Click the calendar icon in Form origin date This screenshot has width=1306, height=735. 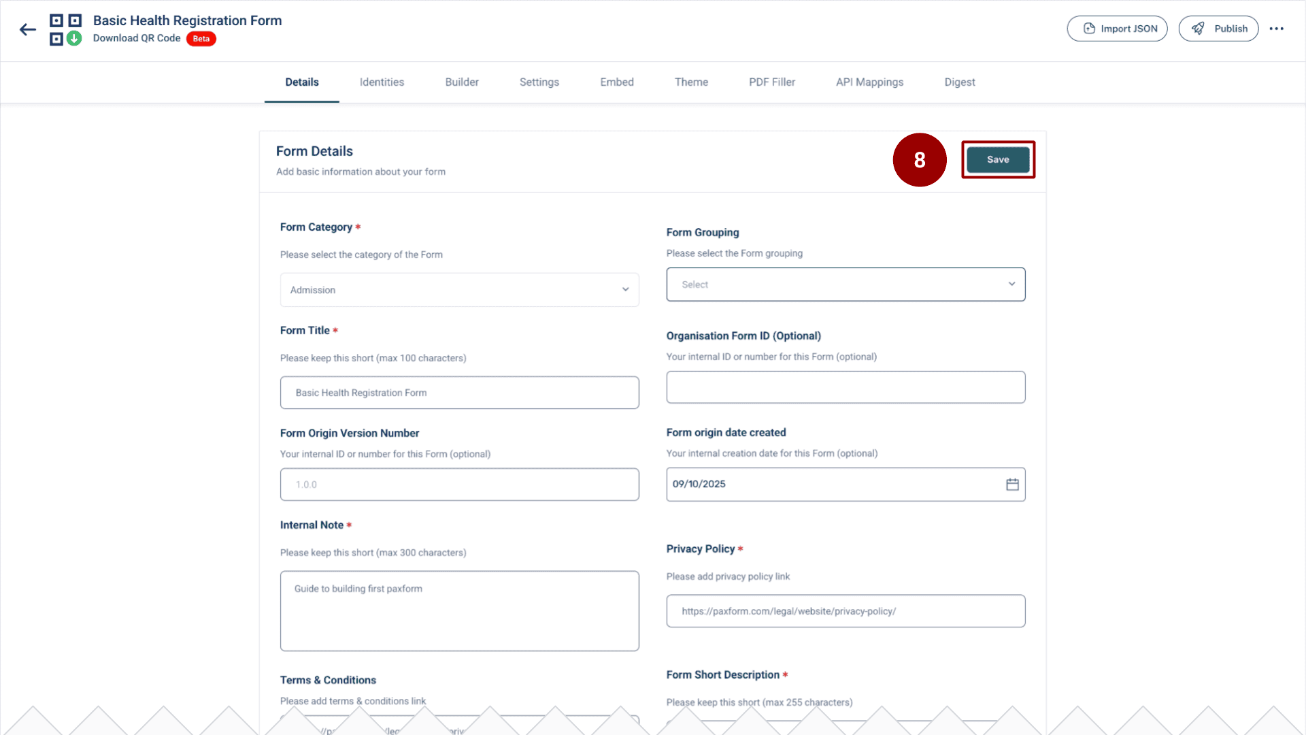coord(1012,485)
